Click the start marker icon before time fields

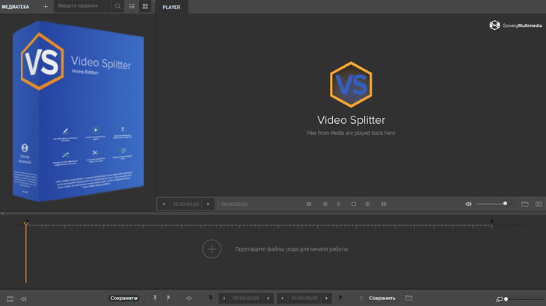point(210,298)
